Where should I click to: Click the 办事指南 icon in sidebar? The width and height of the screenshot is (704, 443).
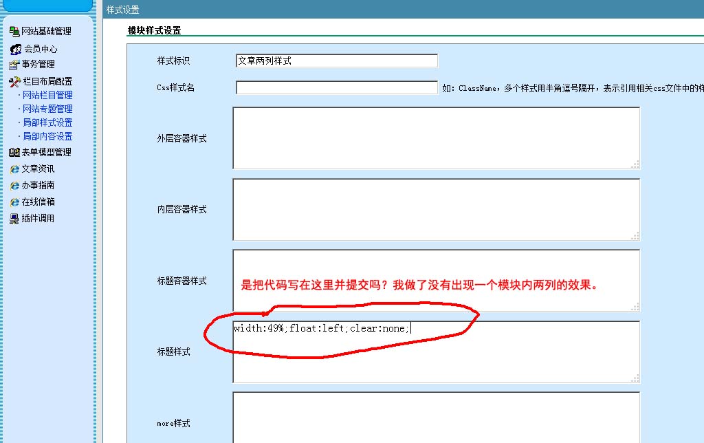tap(14, 186)
